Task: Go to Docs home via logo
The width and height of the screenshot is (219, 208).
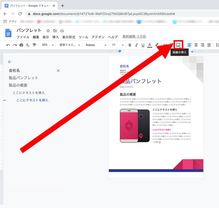Action: (x=8, y=33)
